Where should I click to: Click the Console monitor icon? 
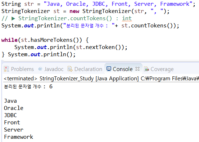pyautogui.click(x=109, y=68)
